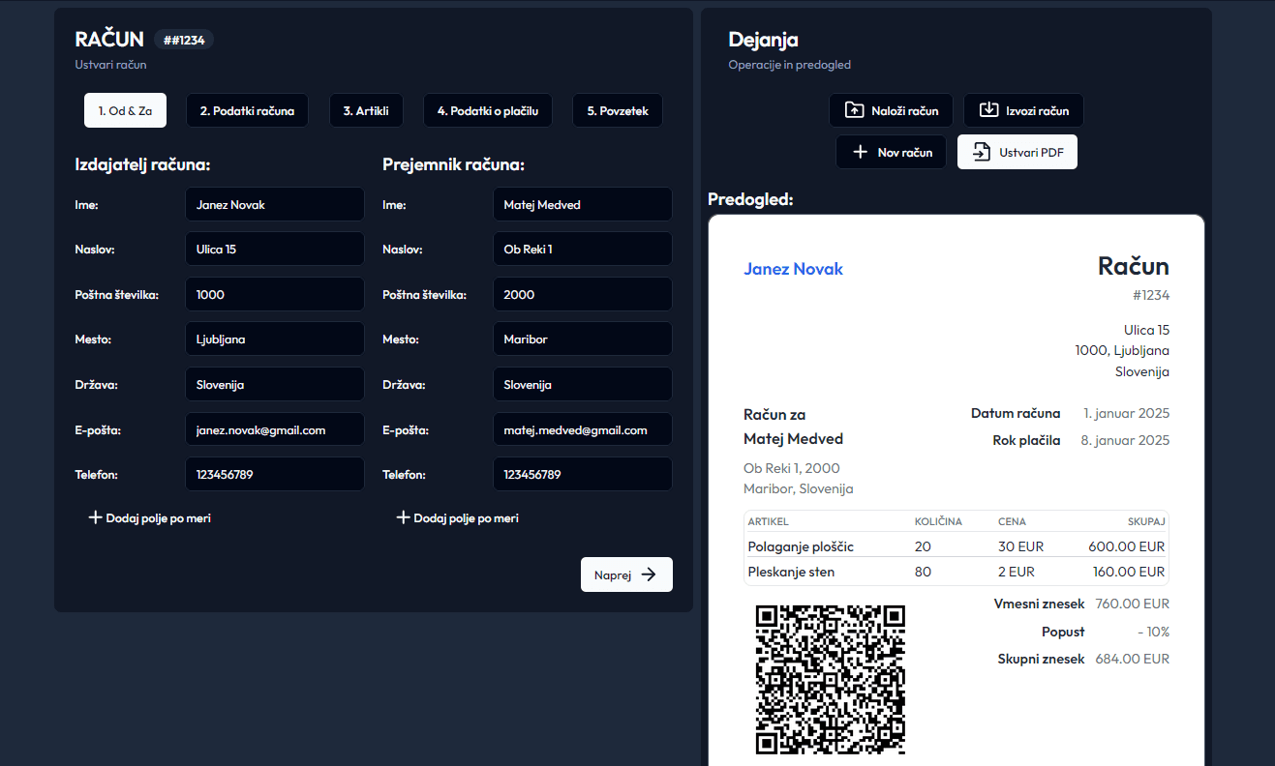Switch to the 2. Podatki računa tab
Image resolution: width=1275 pixels, height=766 pixels.
[247, 111]
